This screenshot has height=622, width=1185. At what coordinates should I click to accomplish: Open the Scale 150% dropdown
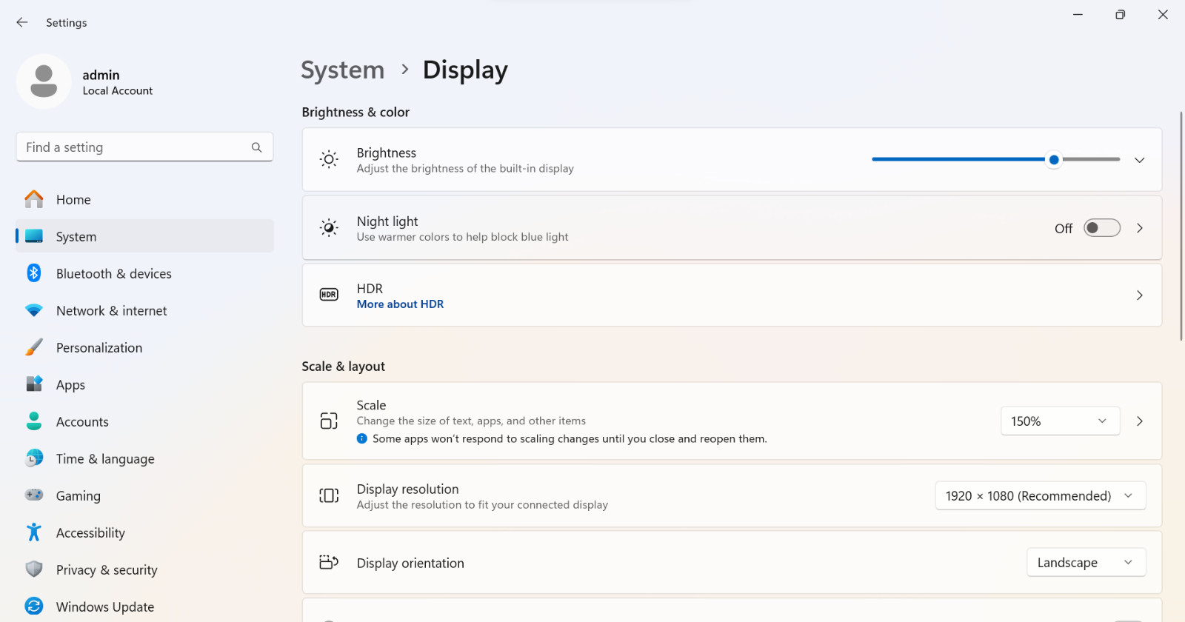coord(1060,421)
